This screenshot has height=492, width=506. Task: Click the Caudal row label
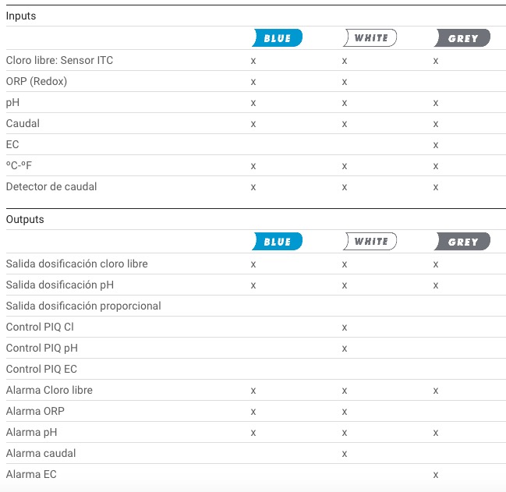[23, 123]
